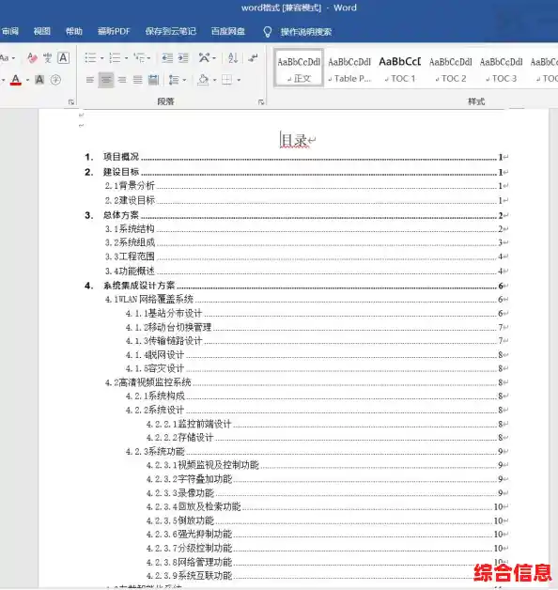Viewport: 558px width, 590px height.
Task: Open Paragraph settings dialog launcher
Action: (261, 102)
